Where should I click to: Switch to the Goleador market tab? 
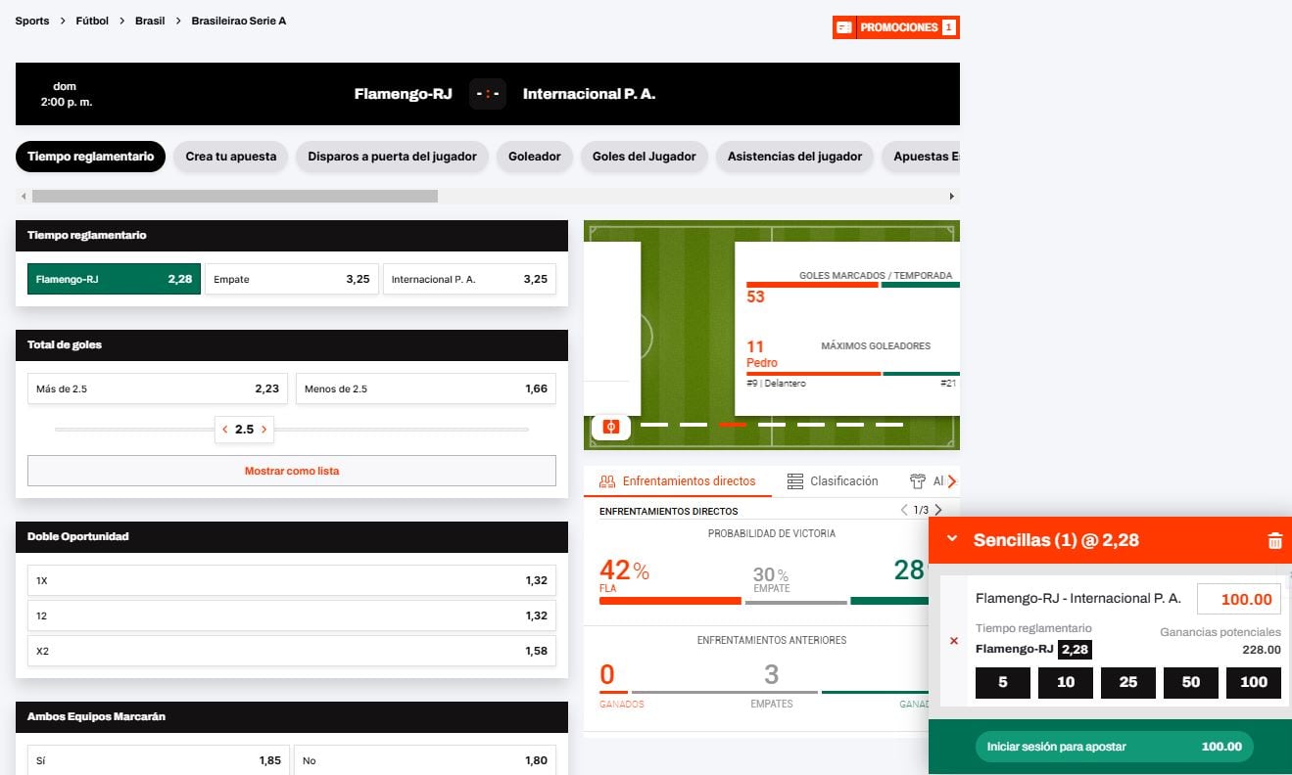(x=535, y=156)
